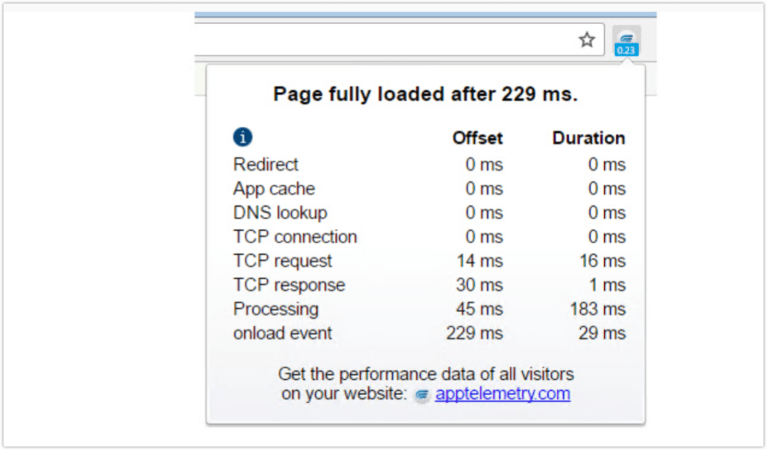Click the 0.23 badge on the extension icon
The width and height of the screenshot is (767, 450).
[x=627, y=50]
